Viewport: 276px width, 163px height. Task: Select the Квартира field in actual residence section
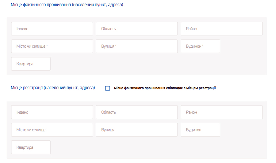31,64
